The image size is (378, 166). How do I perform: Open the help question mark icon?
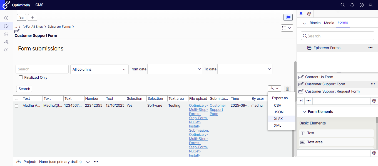point(361,5)
